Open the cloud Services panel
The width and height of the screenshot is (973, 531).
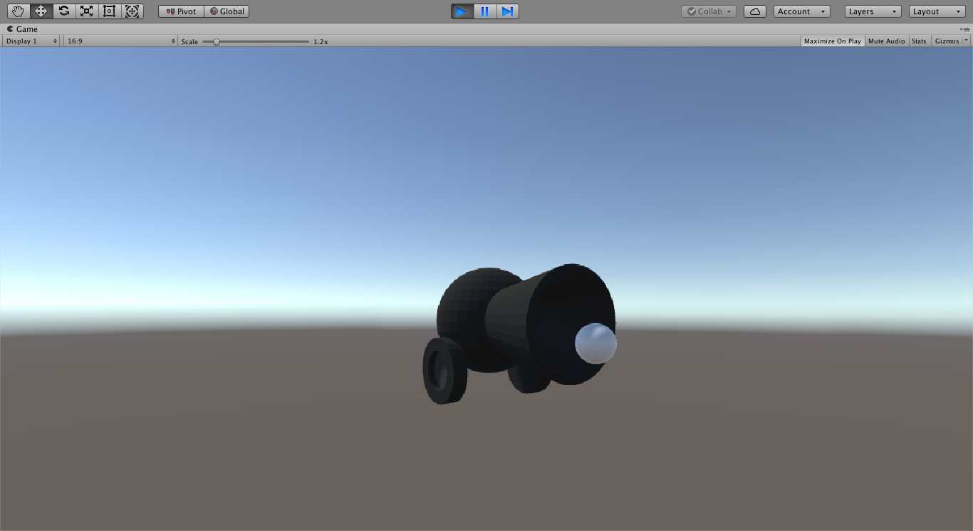[755, 11]
